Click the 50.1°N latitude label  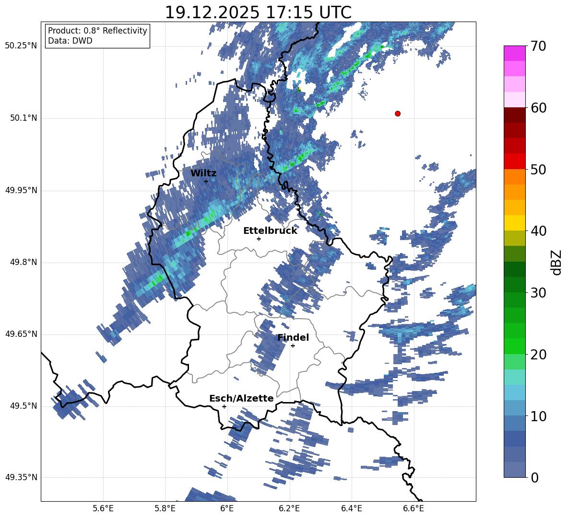pyautogui.click(x=24, y=118)
